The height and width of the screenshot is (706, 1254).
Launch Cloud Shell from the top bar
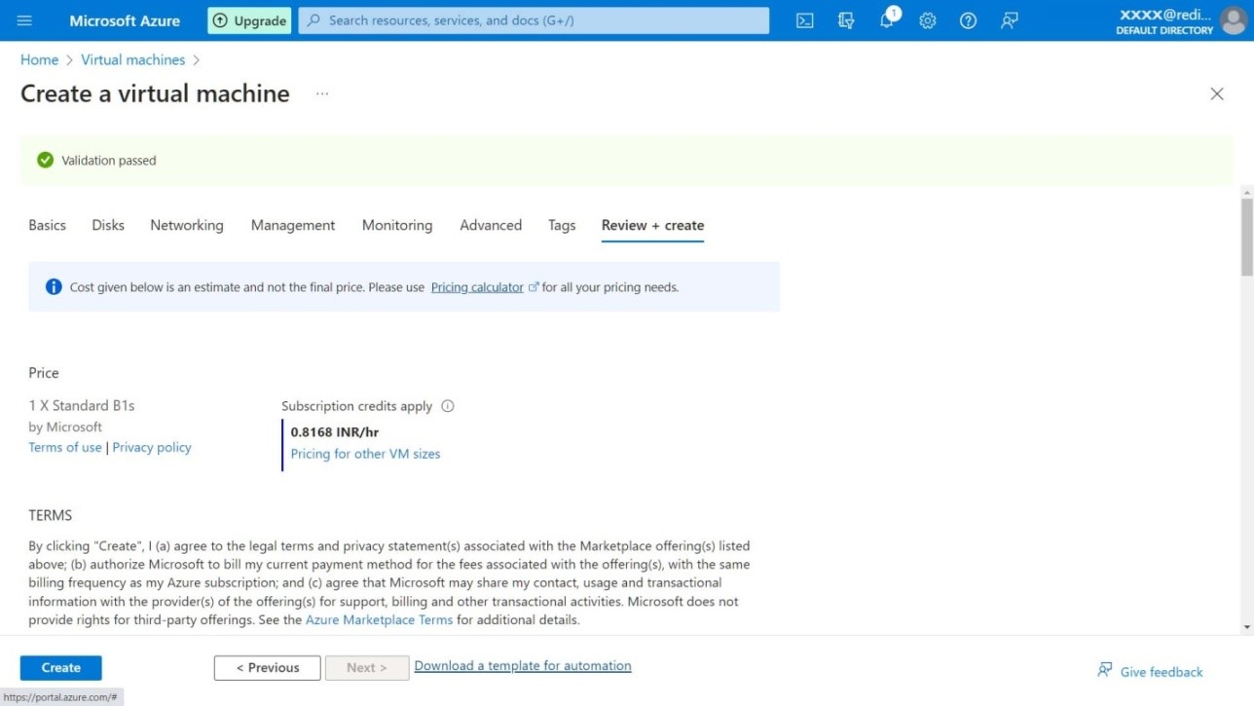tap(805, 20)
